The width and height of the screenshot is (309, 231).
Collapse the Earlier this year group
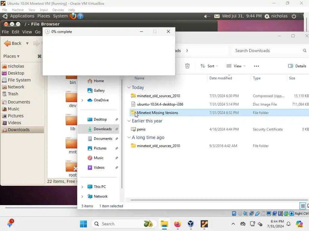click(129, 121)
